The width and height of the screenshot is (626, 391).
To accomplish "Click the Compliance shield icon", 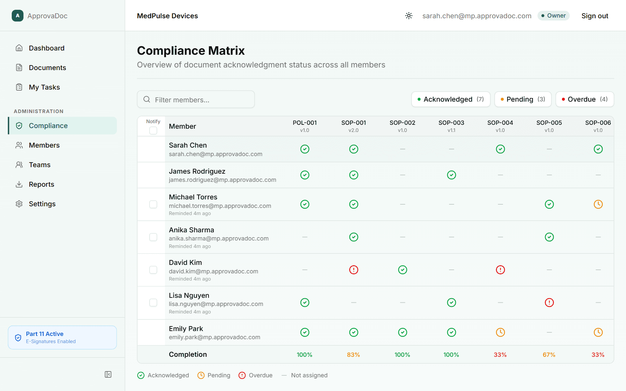I will pyautogui.click(x=19, y=125).
